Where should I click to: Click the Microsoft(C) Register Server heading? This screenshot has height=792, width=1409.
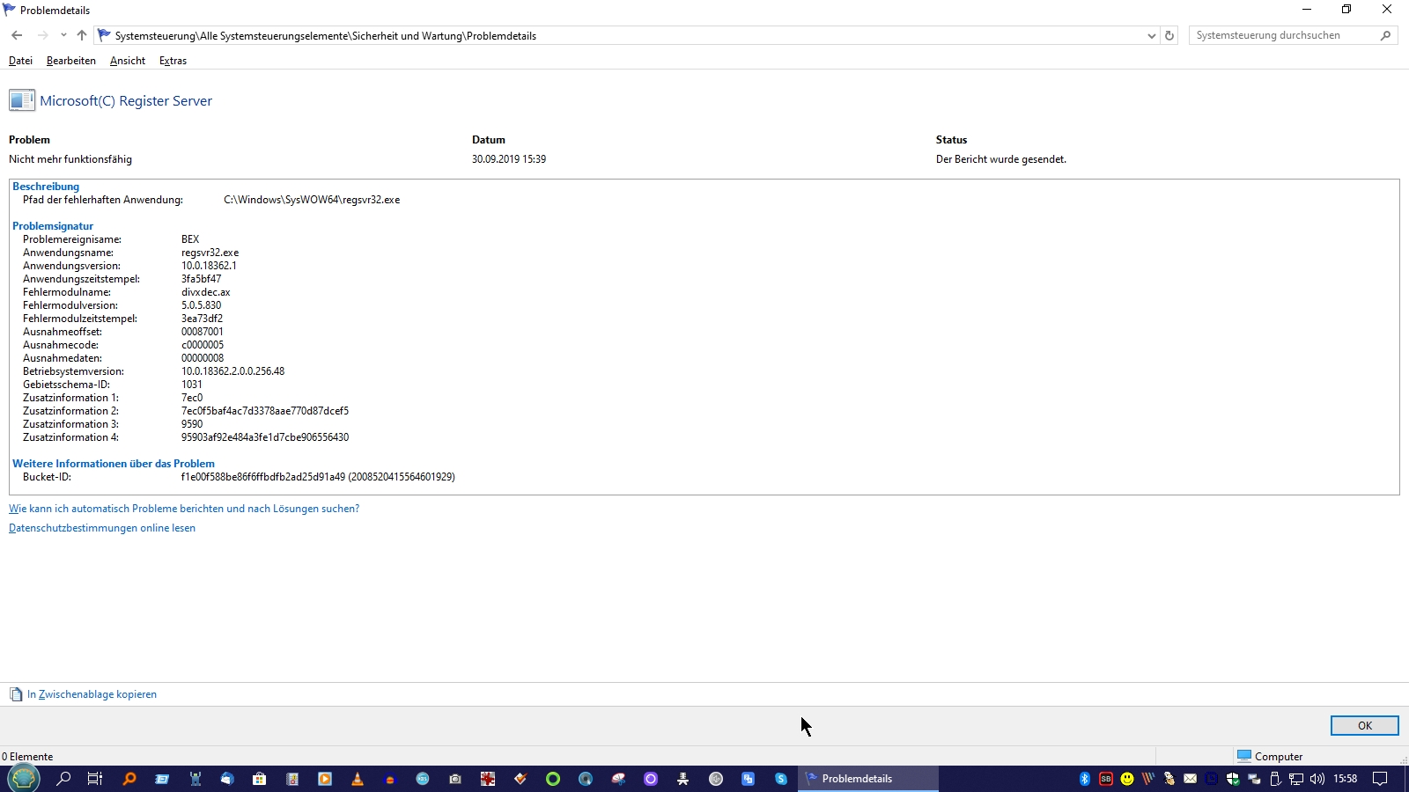(126, 100)
